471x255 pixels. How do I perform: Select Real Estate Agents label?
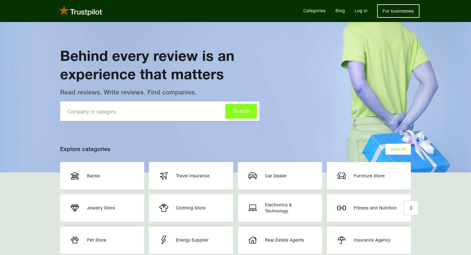285,240
